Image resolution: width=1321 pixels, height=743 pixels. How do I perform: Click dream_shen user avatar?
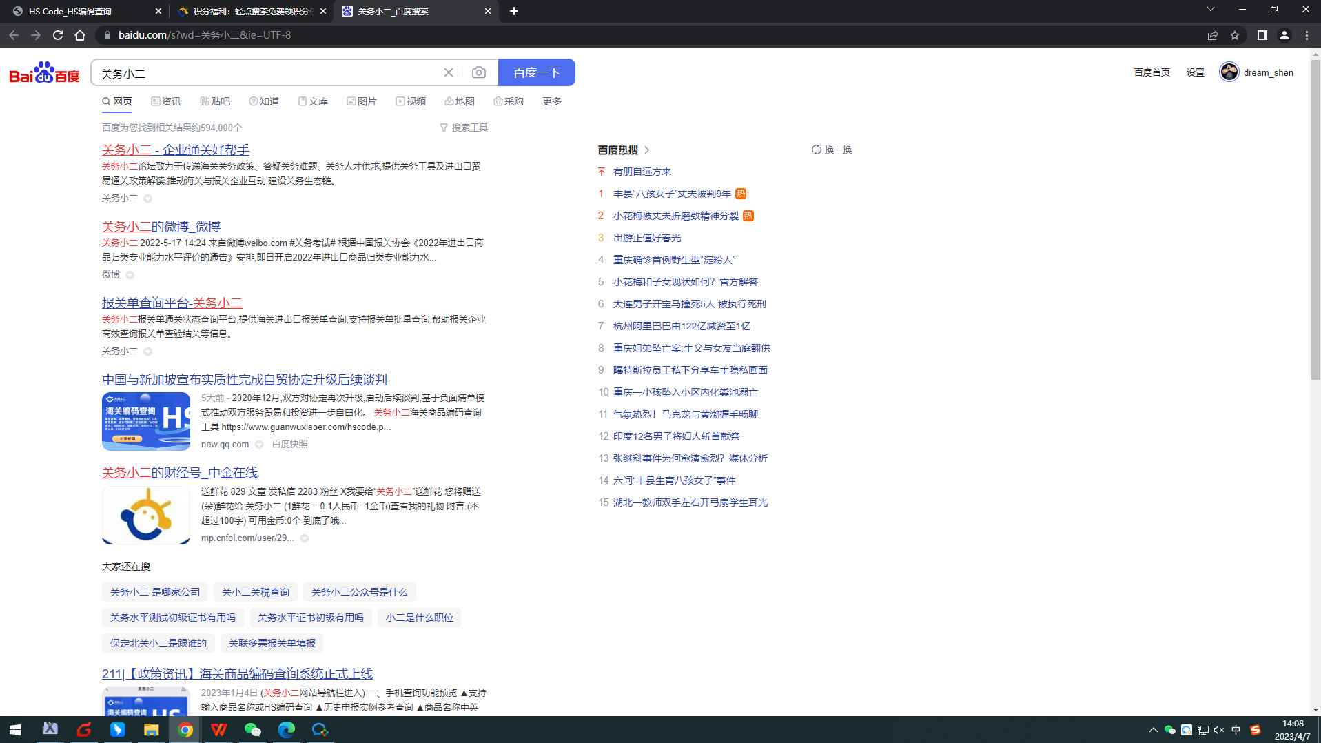[1229, 72]
